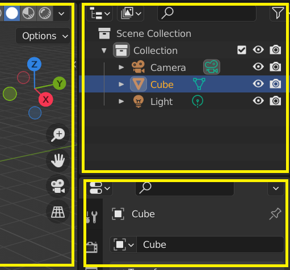290x270 pixels.
Task: Click the negative X axis gizmo circle
Action: tap(23, 78)
